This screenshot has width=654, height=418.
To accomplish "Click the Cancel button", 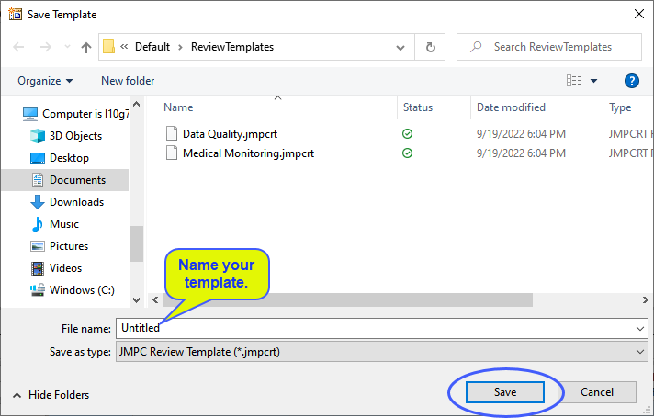I will pyautogui.click(x=597, y=392).
